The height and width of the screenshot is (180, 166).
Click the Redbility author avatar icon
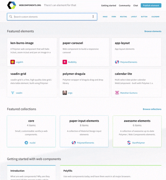(65, 62)
